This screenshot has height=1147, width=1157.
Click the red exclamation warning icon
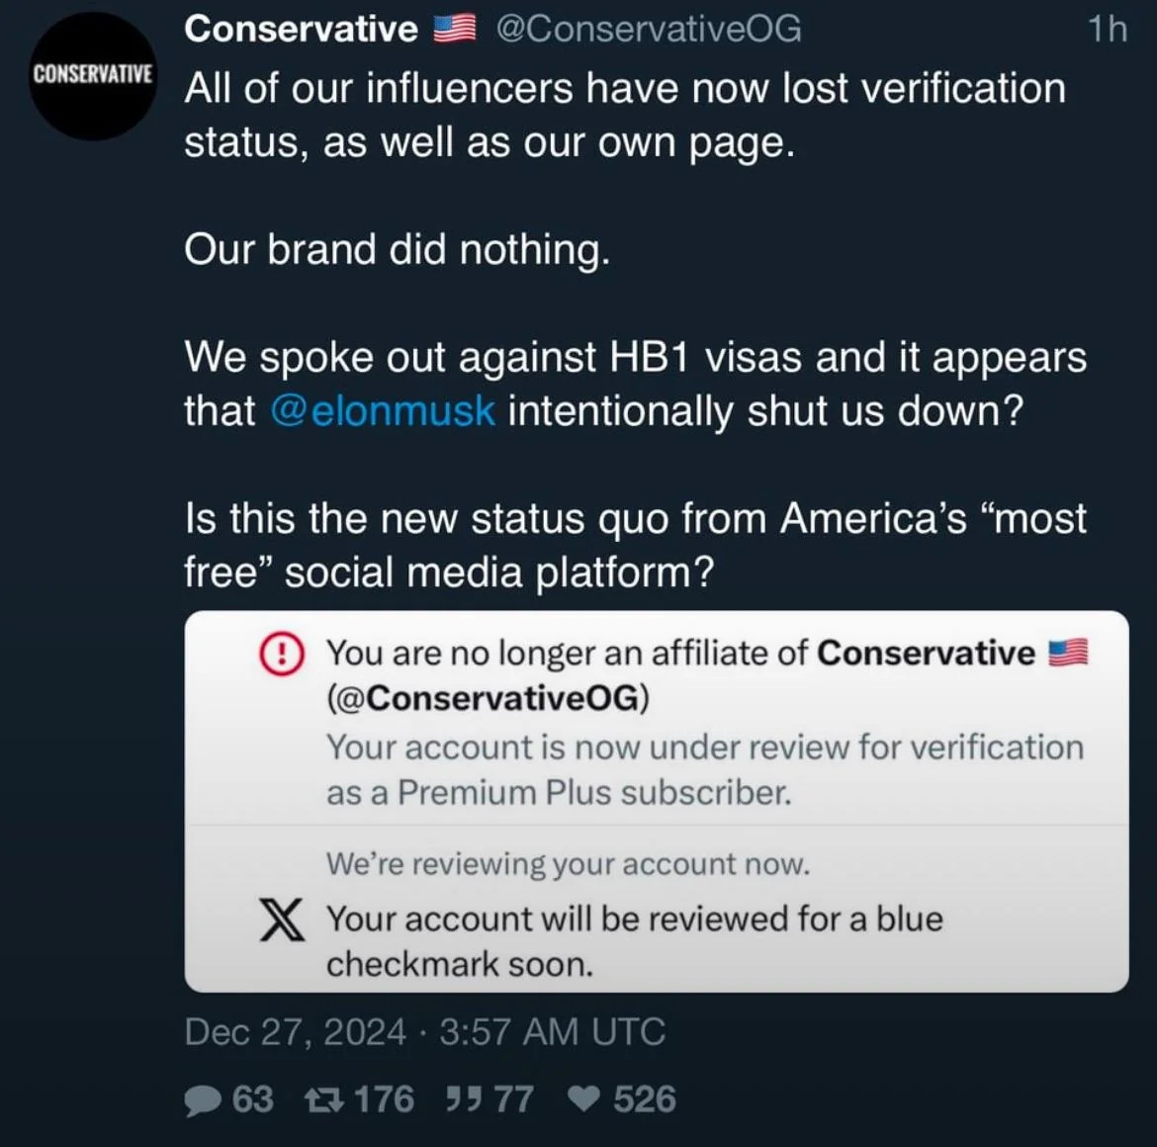pyautogui.click(x=281, y=655)
